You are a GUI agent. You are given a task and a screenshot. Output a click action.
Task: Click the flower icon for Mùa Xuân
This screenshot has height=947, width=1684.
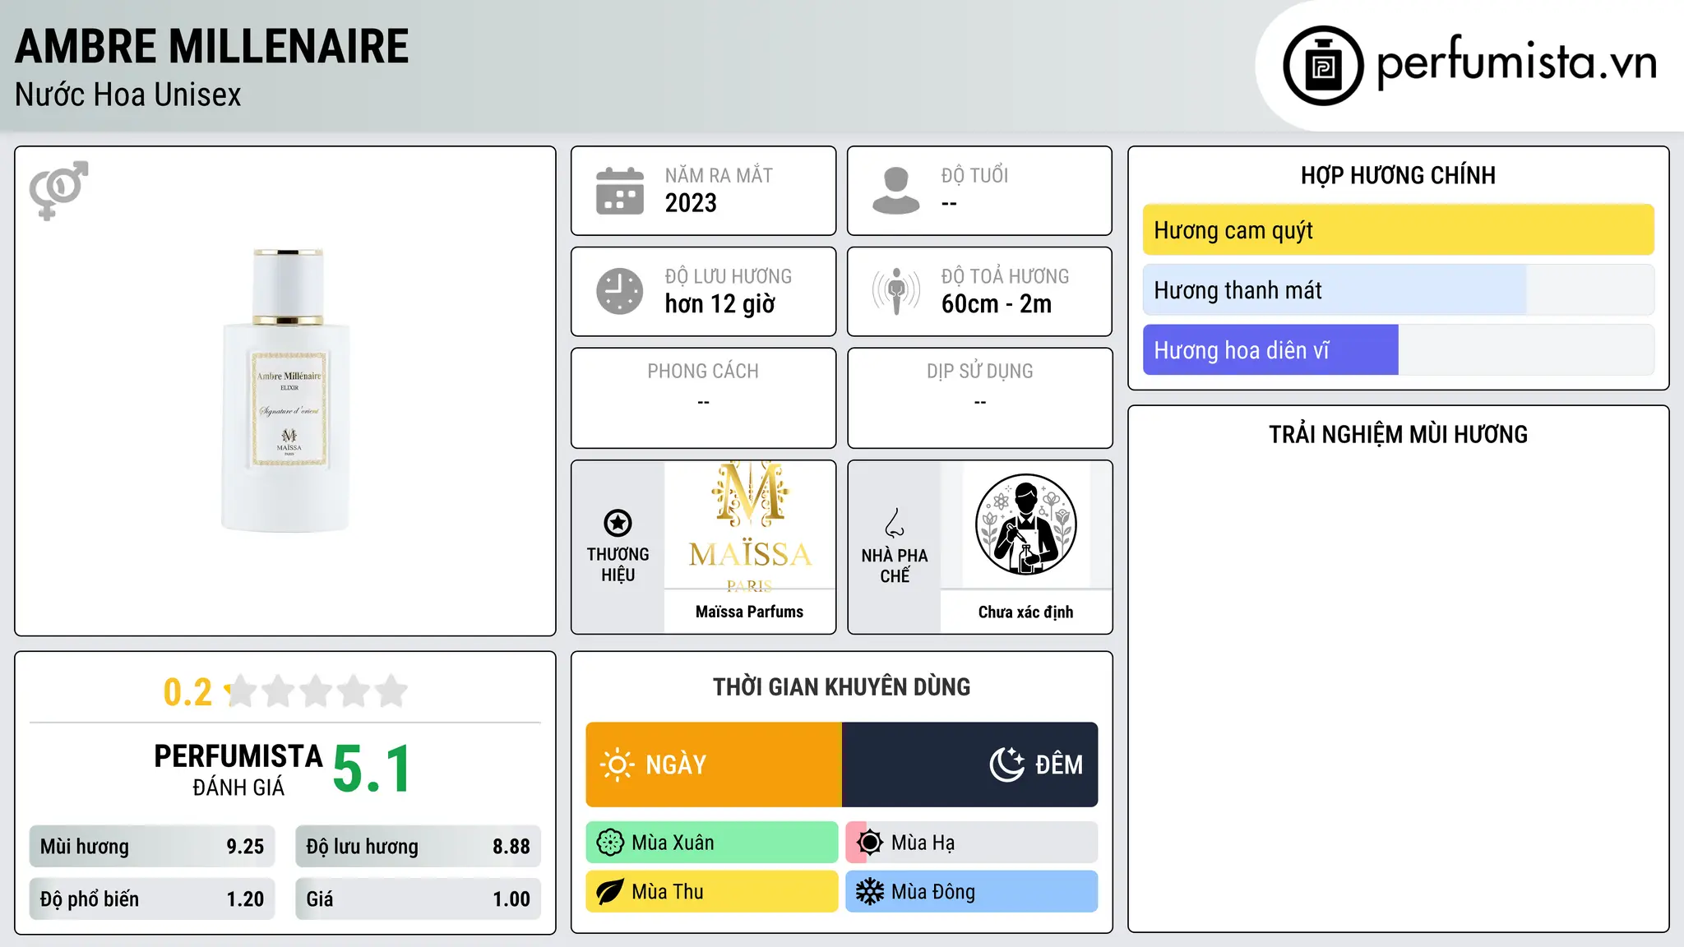click(610, 843)
